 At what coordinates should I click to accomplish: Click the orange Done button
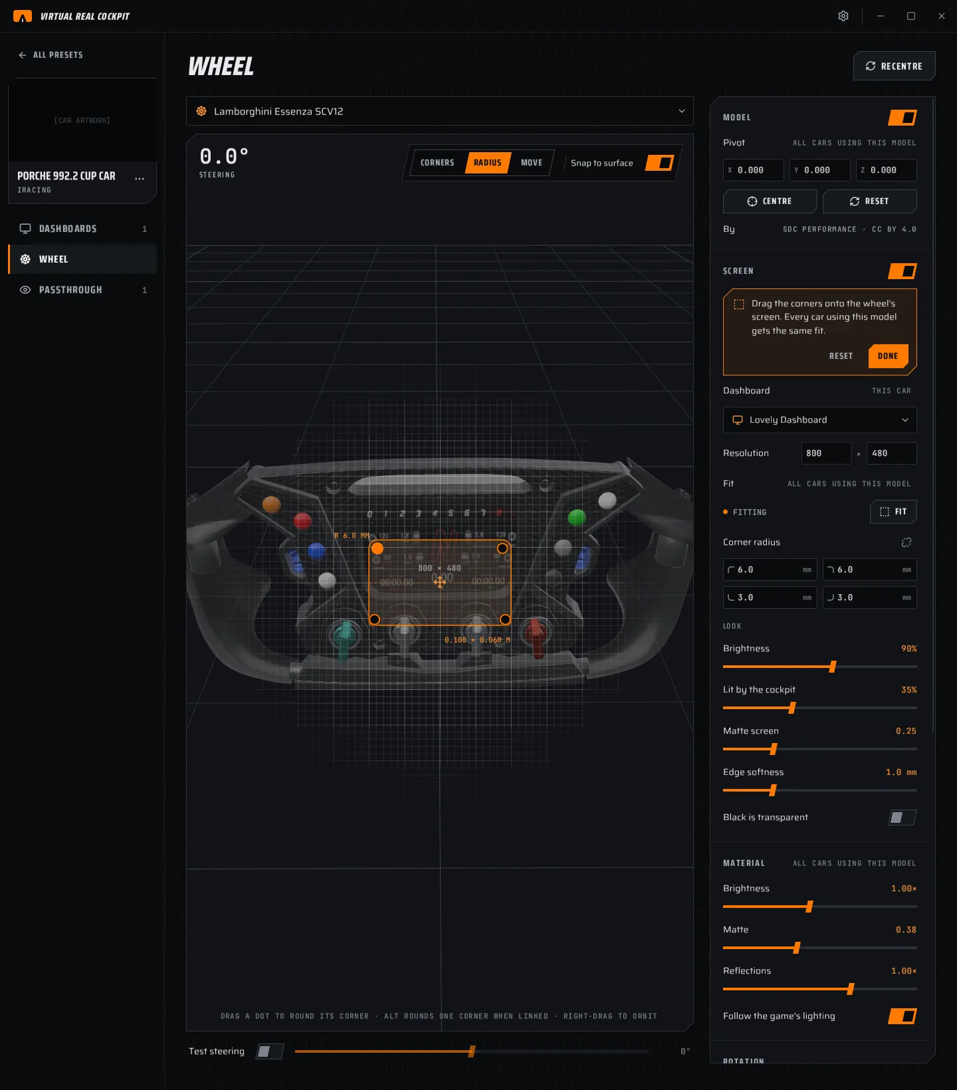888,356
